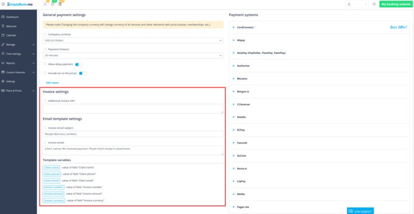Click the Edit taxes link
Viewport: 414px width, 214px height.
click(x=52, y=83)
